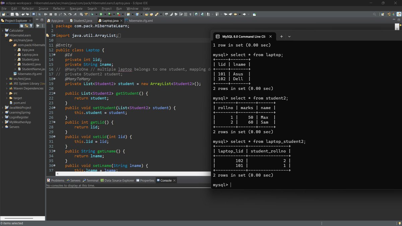Expand the target folder

tap(7, 98)
